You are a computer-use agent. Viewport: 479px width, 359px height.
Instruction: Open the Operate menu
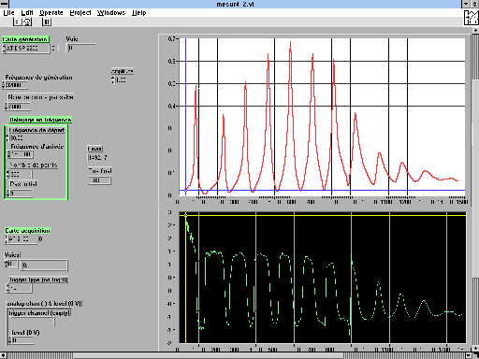pos(51,13)
